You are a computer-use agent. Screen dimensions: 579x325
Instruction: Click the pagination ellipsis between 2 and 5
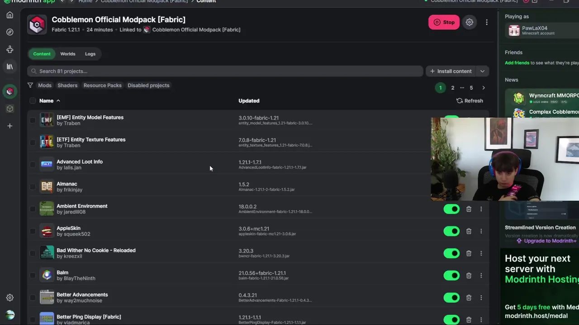click(462, 88)
